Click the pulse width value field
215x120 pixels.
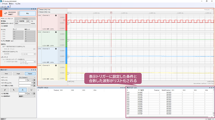(x=23, y=94)
